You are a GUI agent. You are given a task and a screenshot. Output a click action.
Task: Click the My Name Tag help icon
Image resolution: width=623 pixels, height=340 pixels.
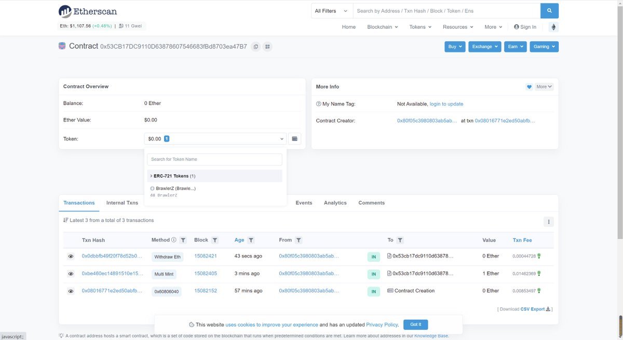tap(318, 104)
